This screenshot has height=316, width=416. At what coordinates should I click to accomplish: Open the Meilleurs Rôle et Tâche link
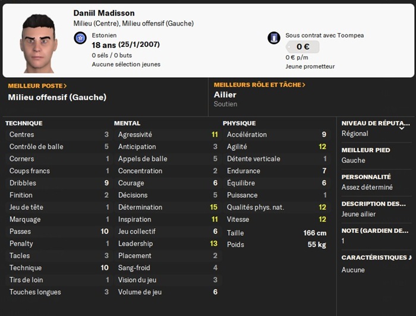point(259,85)
